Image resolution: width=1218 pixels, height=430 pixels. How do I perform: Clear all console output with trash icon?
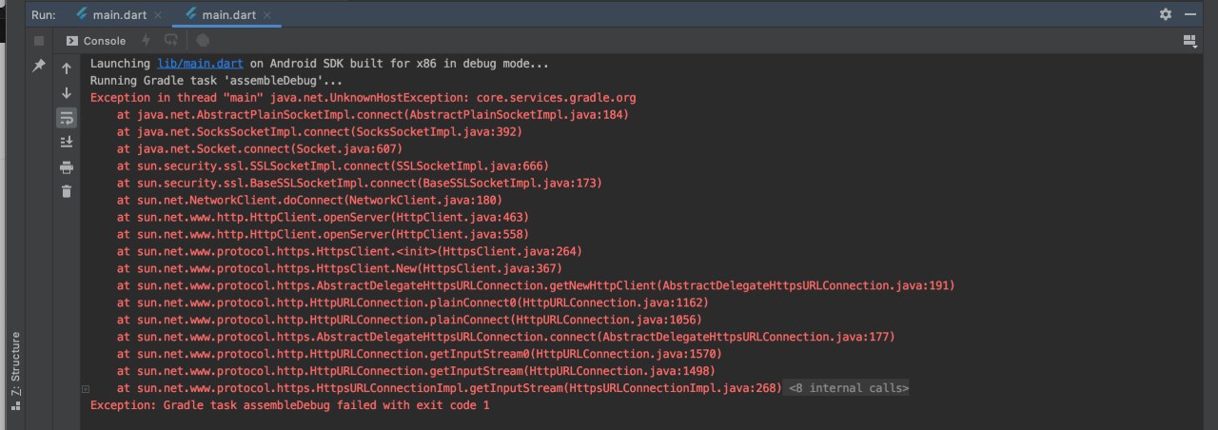67,192
